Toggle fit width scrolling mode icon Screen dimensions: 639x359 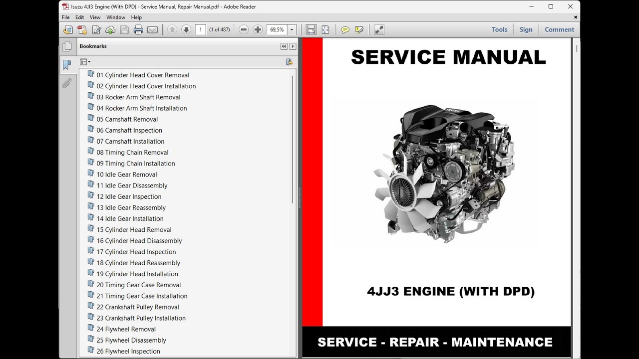pyautogui.click(x=311, y=30)
